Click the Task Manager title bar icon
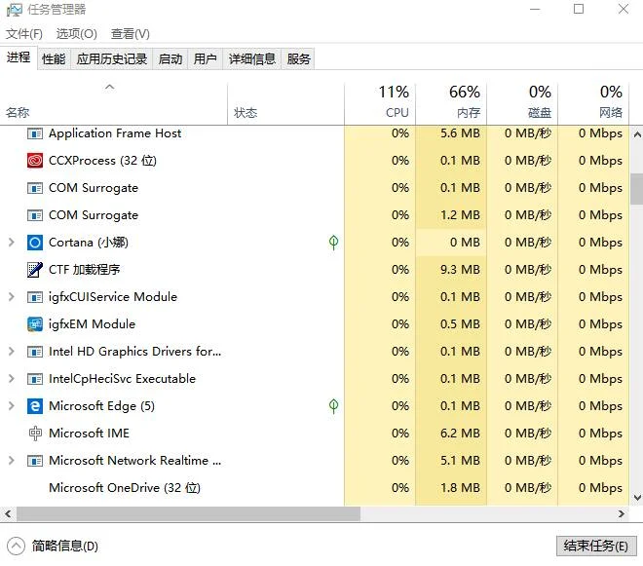This screenshot has height=566, width=643. coord(15,10)
